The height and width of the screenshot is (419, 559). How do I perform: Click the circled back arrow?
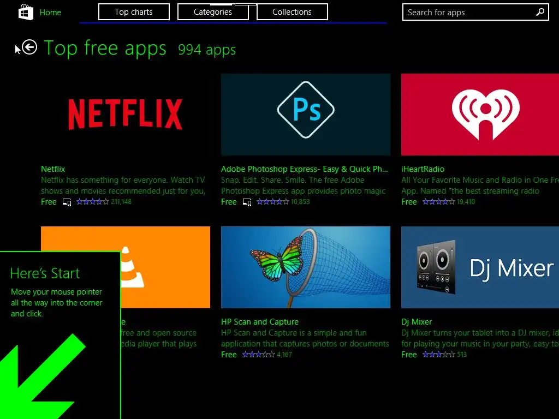(x=29, y=47)
